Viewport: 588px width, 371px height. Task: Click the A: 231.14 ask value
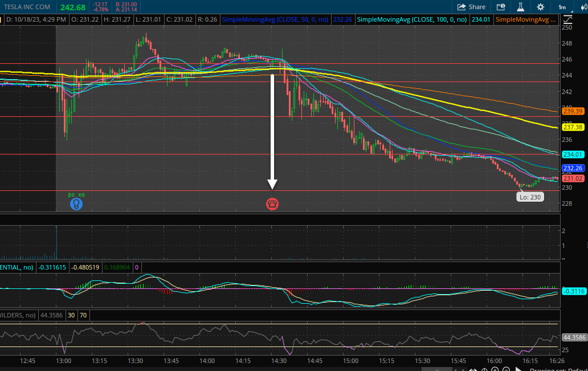point(126,9)
